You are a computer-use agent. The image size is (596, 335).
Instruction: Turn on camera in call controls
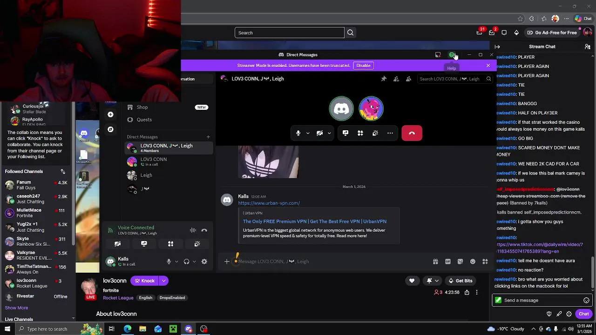point(319,133)
